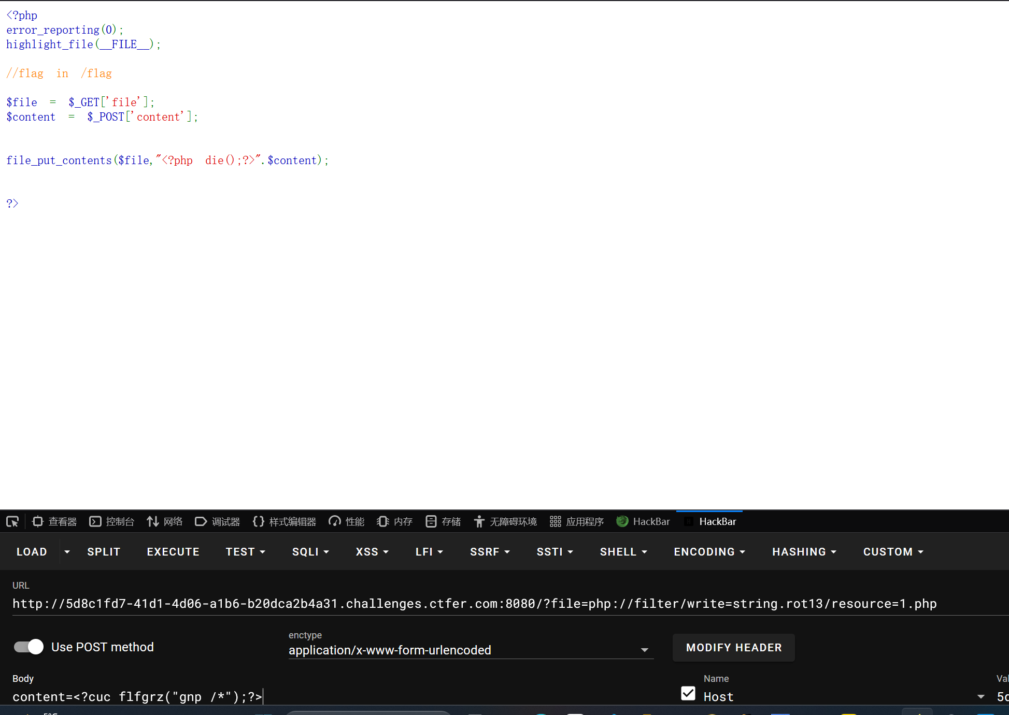This screenshot has width=1009, height=715.
Task: Click the MODIFY HEADER button
Action: 733,648
